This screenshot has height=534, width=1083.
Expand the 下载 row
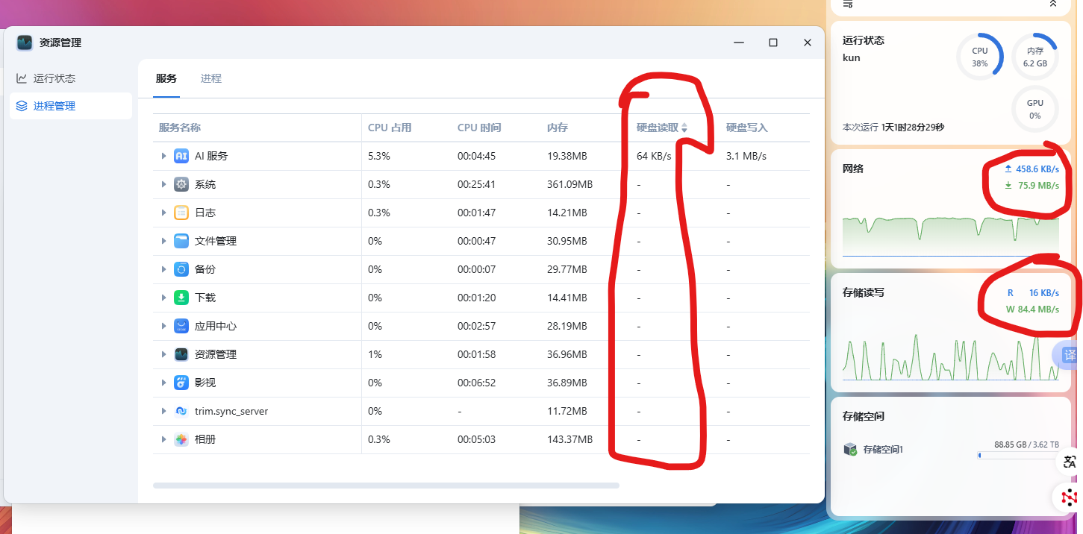point(163,298)
